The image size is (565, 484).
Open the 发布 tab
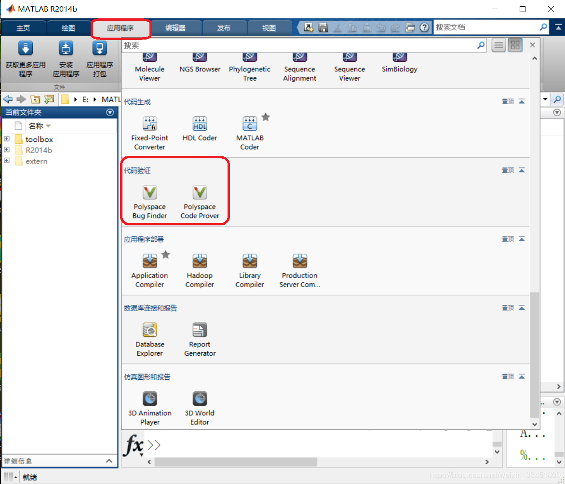pos(224,28)
